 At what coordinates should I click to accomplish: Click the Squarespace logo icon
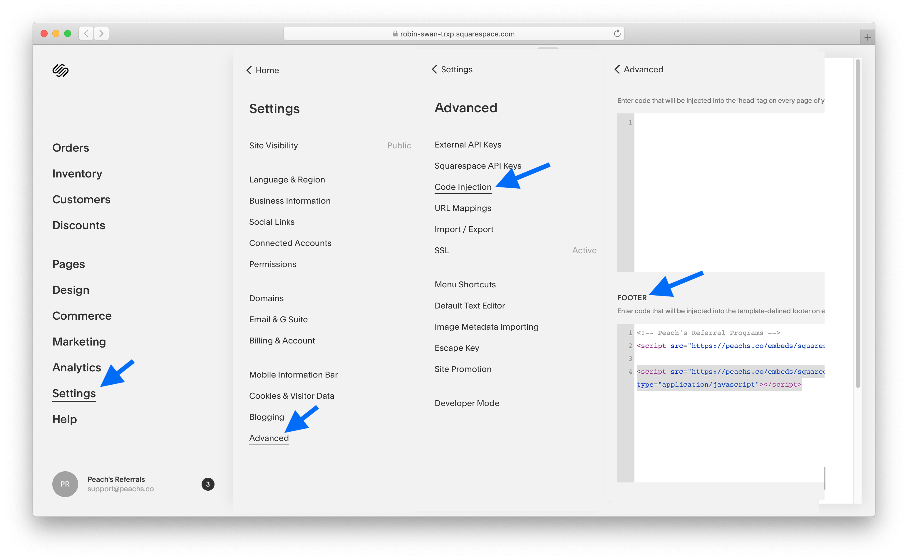(x=60, y=70)
